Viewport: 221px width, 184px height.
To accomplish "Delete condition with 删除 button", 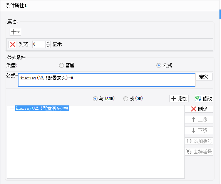I will [x=199, y=109].
